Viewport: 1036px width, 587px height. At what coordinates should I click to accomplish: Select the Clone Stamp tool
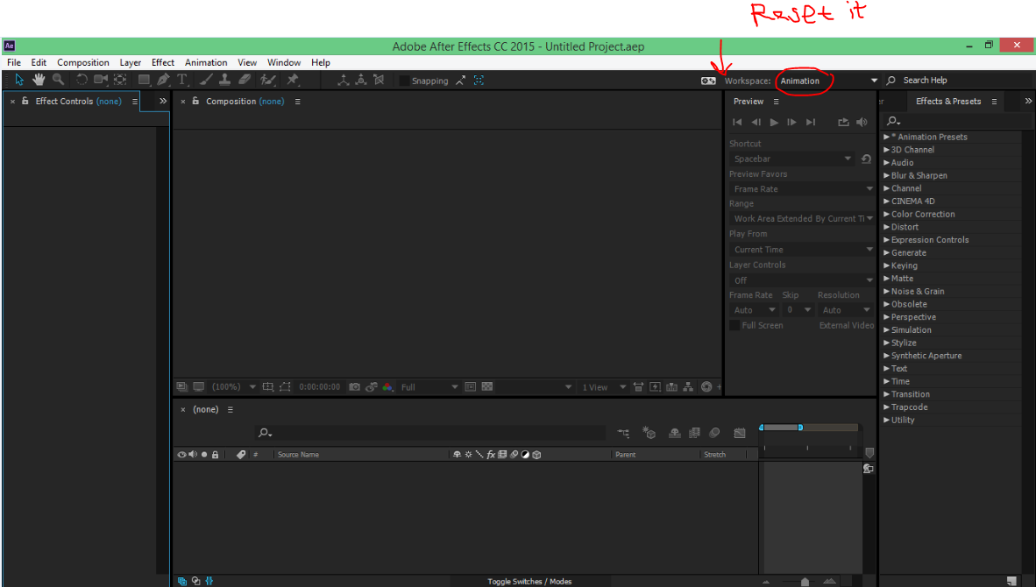coord(224,80)
